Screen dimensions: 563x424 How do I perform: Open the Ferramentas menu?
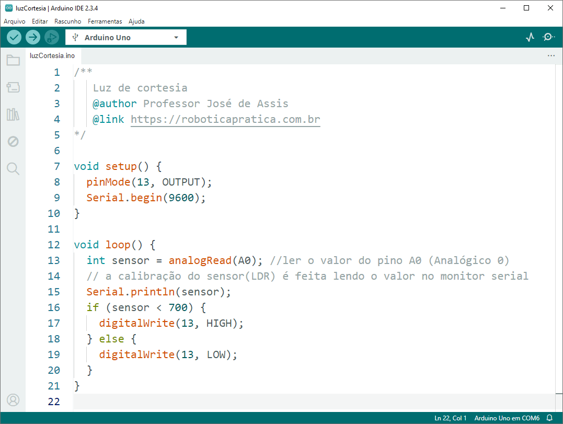point(105,21)
